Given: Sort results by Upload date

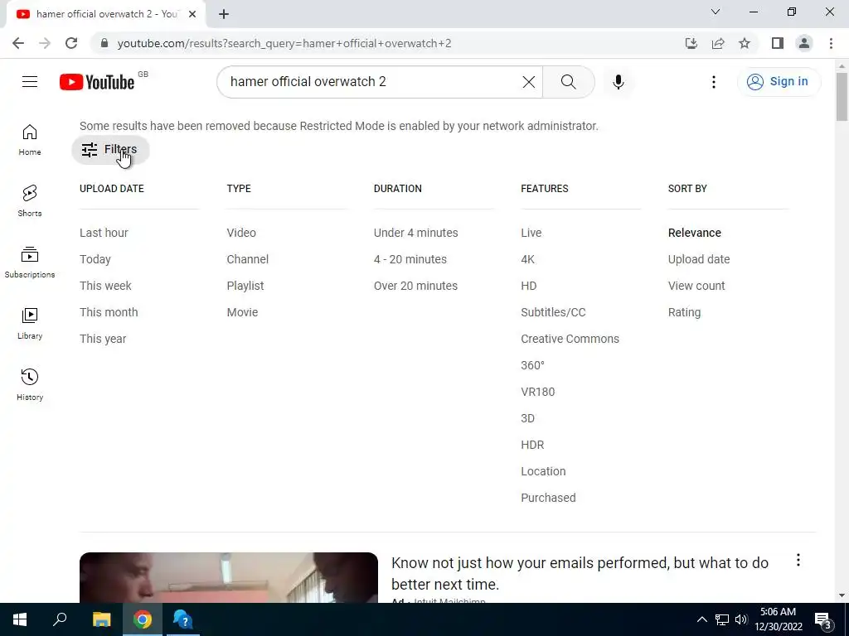Looking at the screenshot, I should 699,259.
